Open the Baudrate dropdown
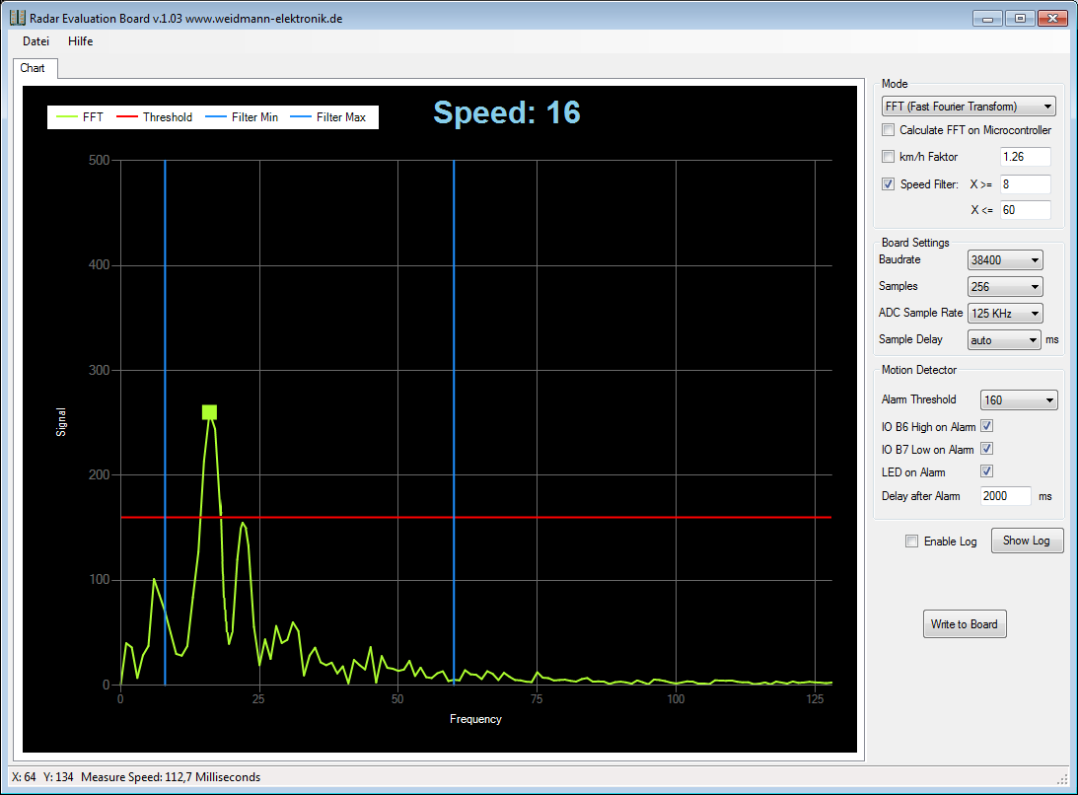The height and width of the screenshot is (795, 1078). click(1005, 260)
